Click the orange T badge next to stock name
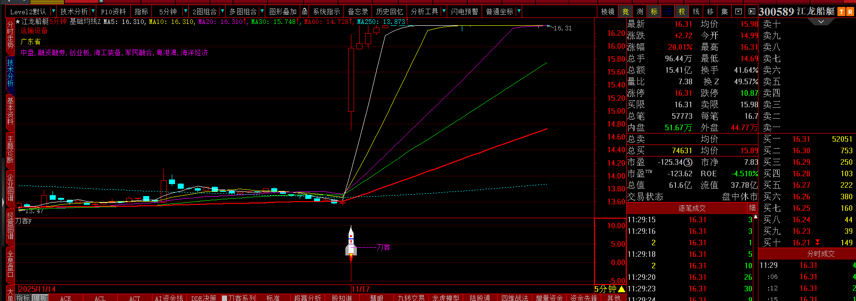The height and width of the screenshot is (301, 856). [841, 12]
